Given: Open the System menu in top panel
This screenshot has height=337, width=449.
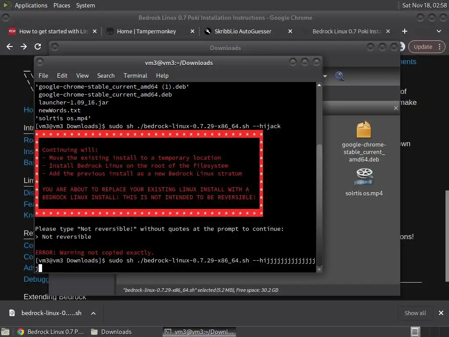Looking at the screenshot, I should (x=86, y=5).
